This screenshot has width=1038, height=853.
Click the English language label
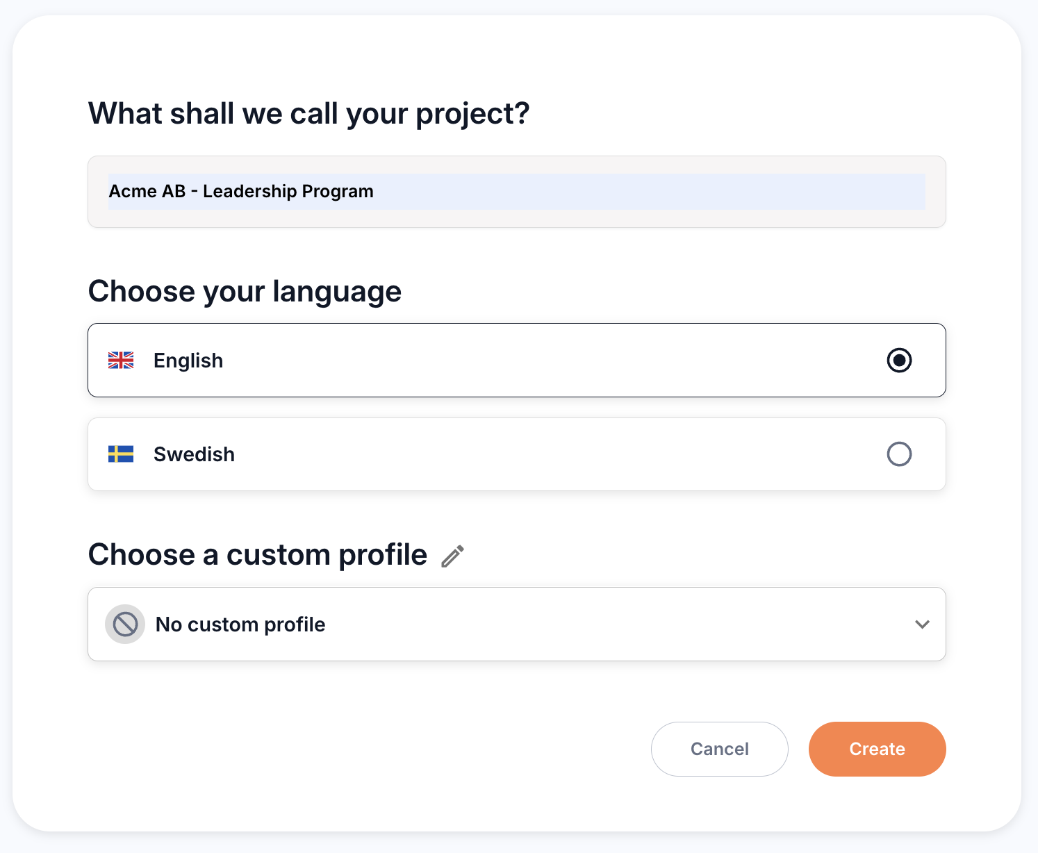tap(188, 361)
